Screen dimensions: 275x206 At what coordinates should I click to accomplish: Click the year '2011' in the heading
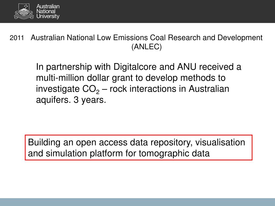click(x=17, y=38)
